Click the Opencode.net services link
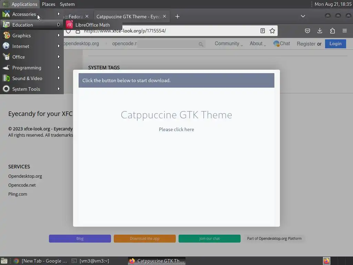Viewport: 353px width, 265px height. [22, 185]
